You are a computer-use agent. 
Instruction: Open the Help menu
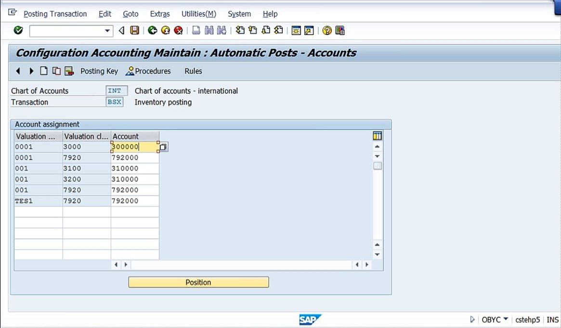pyautogui.click(x=270, y=14)
